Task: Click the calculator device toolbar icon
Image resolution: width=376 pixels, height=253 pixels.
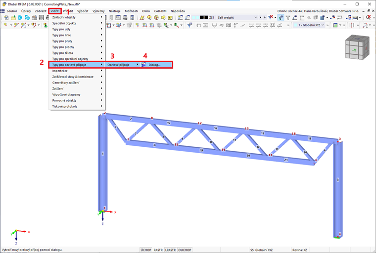Action: point(132,18)
